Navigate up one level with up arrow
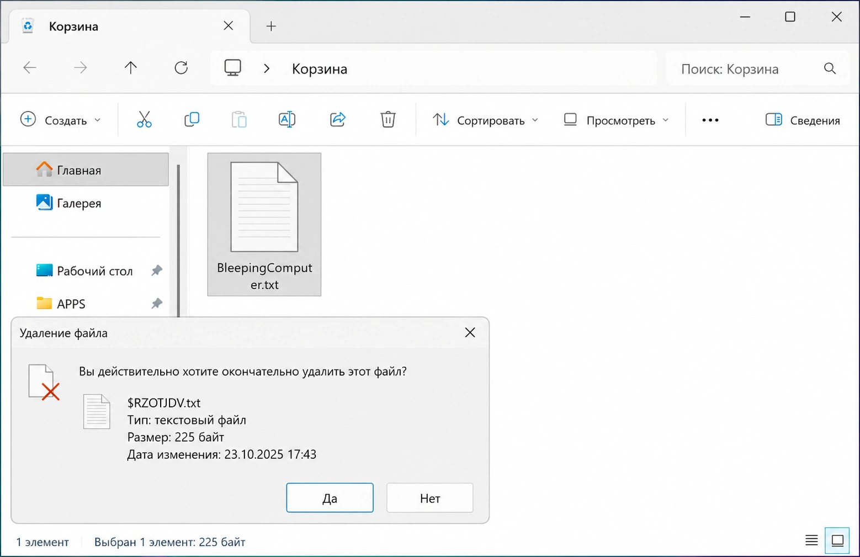The image size is (860, 557). click(x=131, y=68)
